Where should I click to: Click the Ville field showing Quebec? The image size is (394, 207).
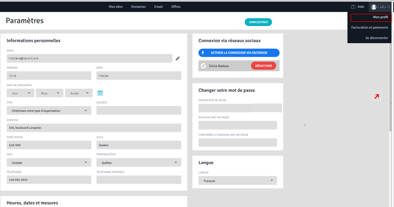point(139,145)
